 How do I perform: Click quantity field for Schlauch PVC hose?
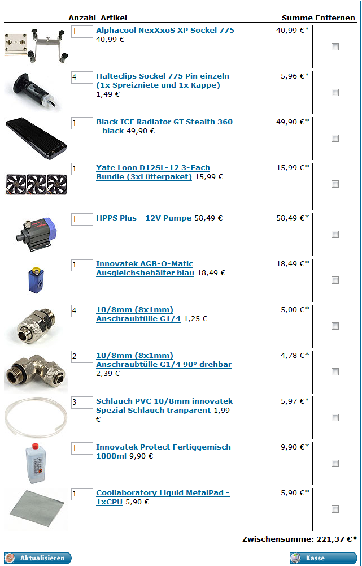click(82, 403)
